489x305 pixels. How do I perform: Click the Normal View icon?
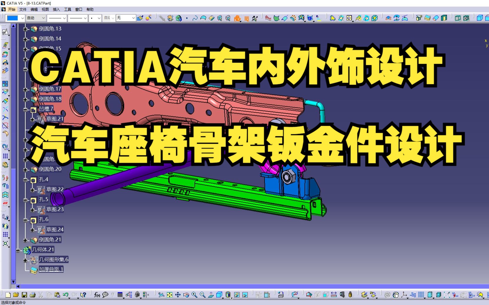[x=211, y=295]
